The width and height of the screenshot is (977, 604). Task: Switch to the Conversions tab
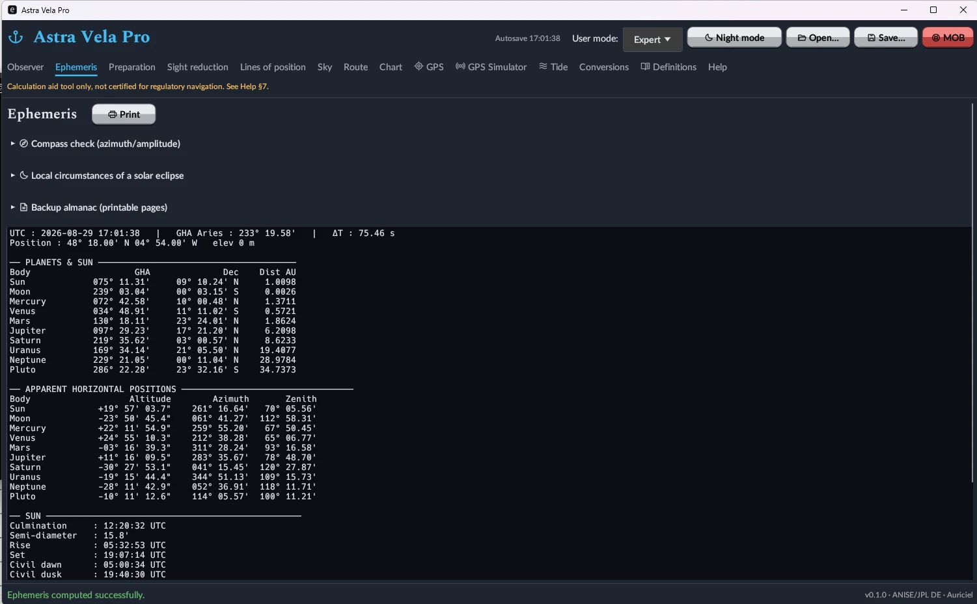point(604,67)
